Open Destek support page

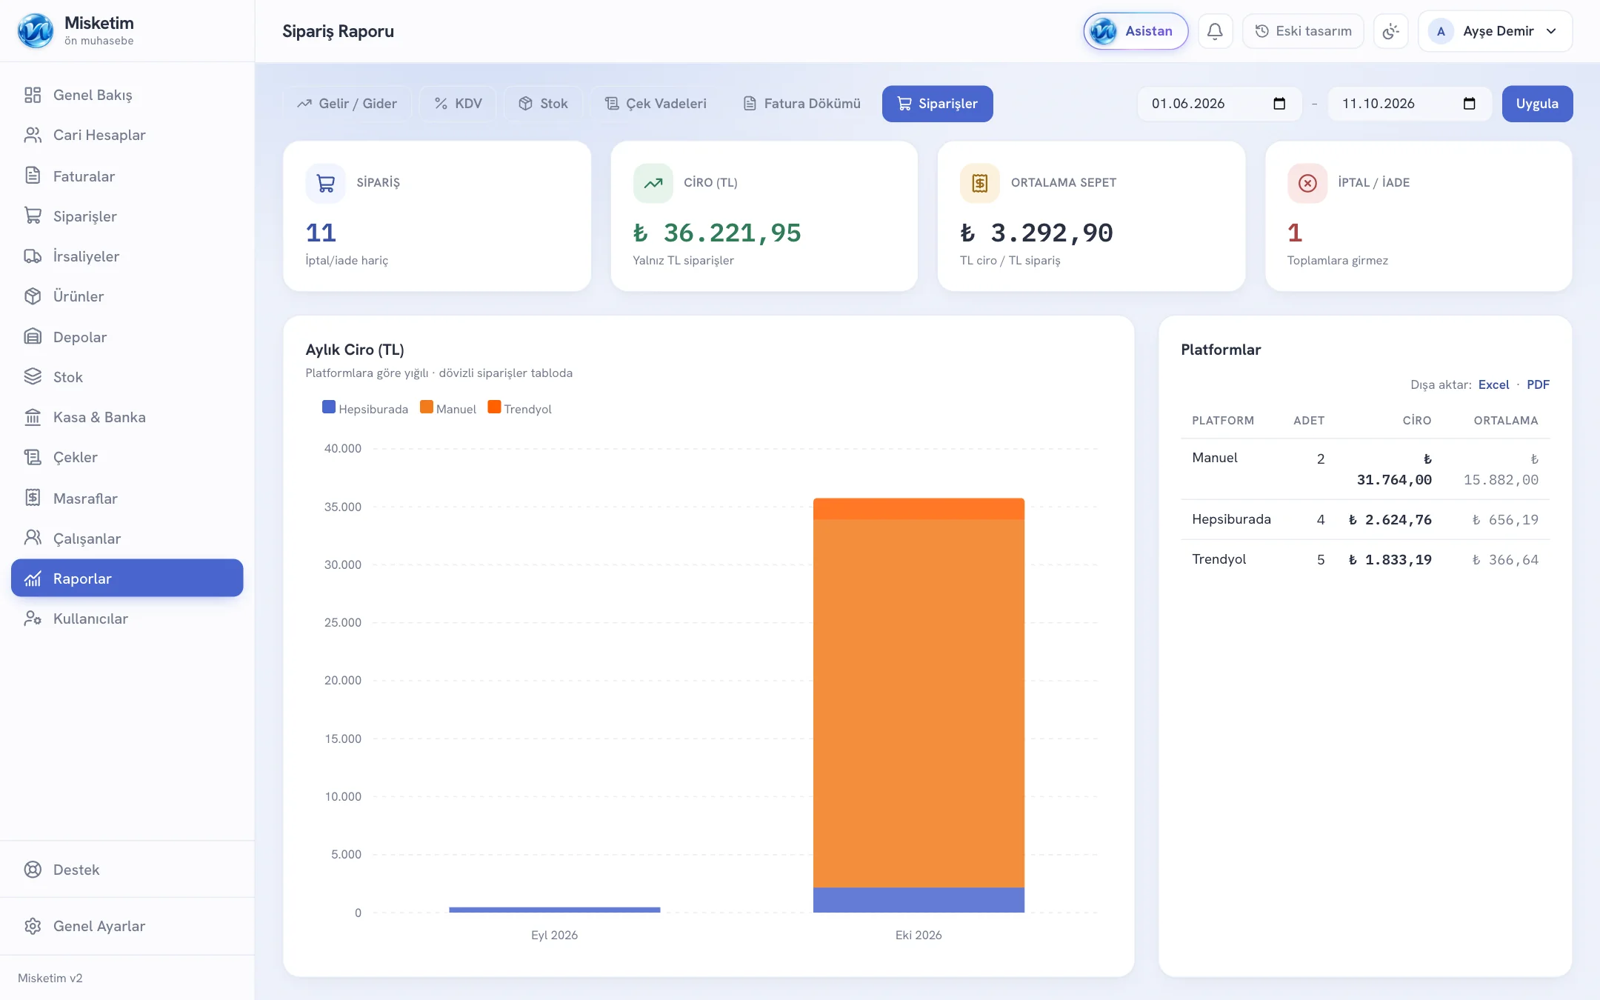tap(127, 870)
